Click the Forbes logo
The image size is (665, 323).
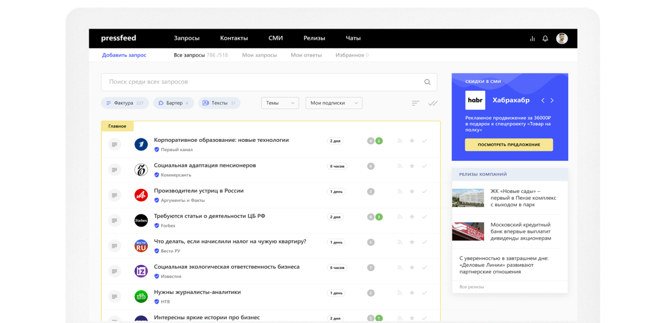(x=141, y=221)
